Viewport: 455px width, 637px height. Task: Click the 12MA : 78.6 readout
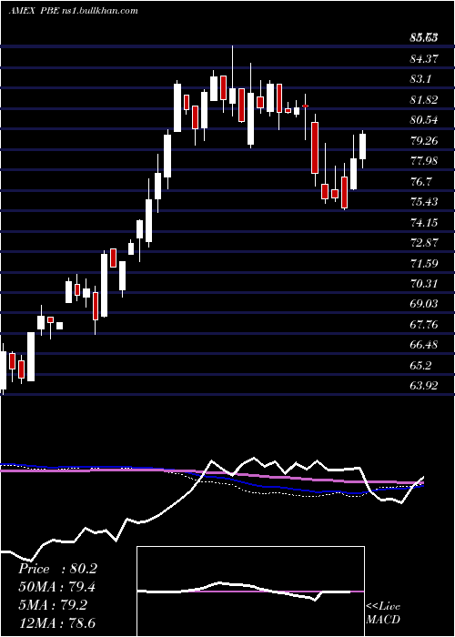click(57, 623)
